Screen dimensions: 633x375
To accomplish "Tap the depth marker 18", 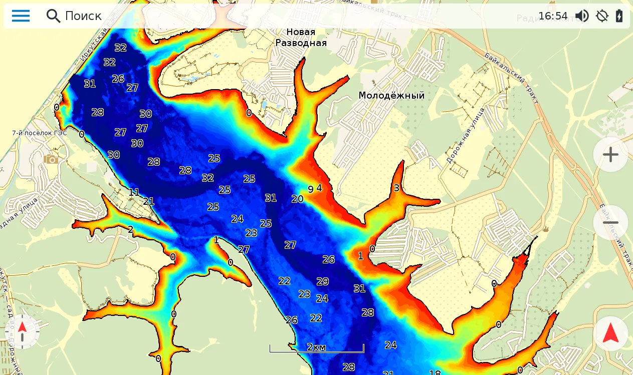I will point(435,372).
